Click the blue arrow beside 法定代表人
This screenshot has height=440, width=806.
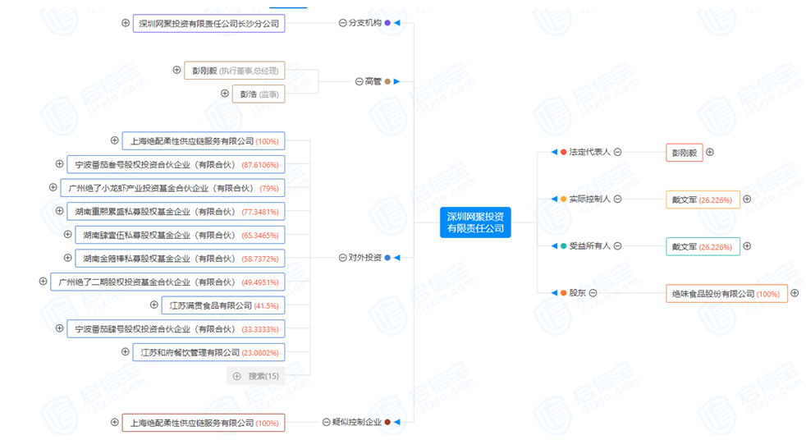click(x=554, y=152)
